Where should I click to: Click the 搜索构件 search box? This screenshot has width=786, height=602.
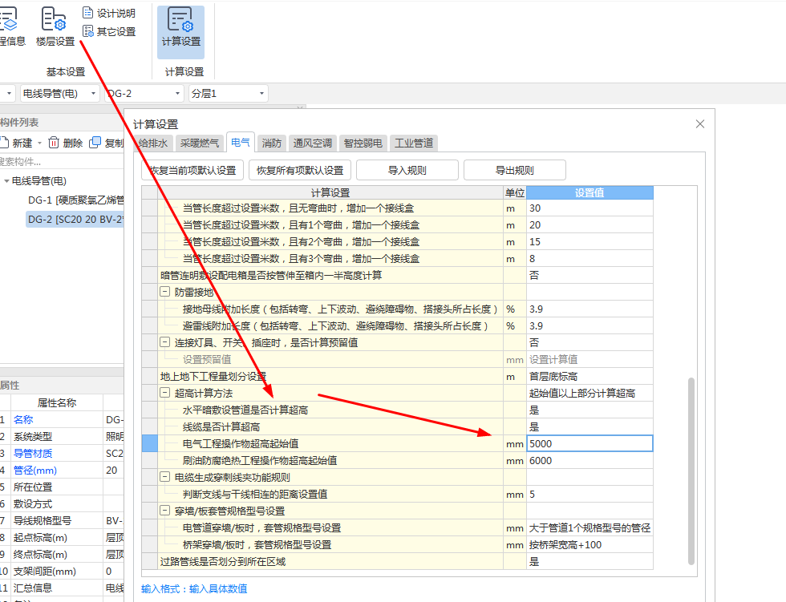point(62,161)
